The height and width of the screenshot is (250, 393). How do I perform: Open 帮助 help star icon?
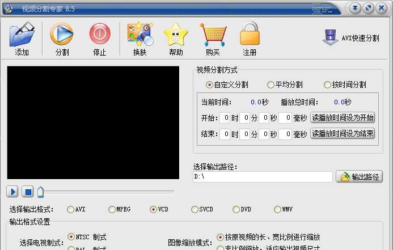click(x=176, y=35)
